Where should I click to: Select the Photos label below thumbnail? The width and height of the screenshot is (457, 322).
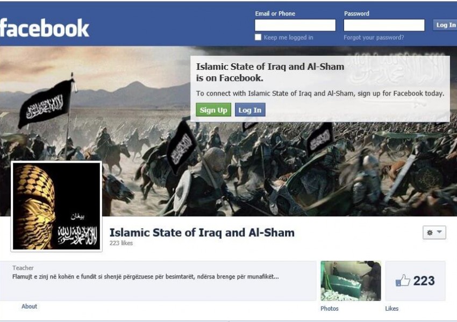[x=330, y=309]
